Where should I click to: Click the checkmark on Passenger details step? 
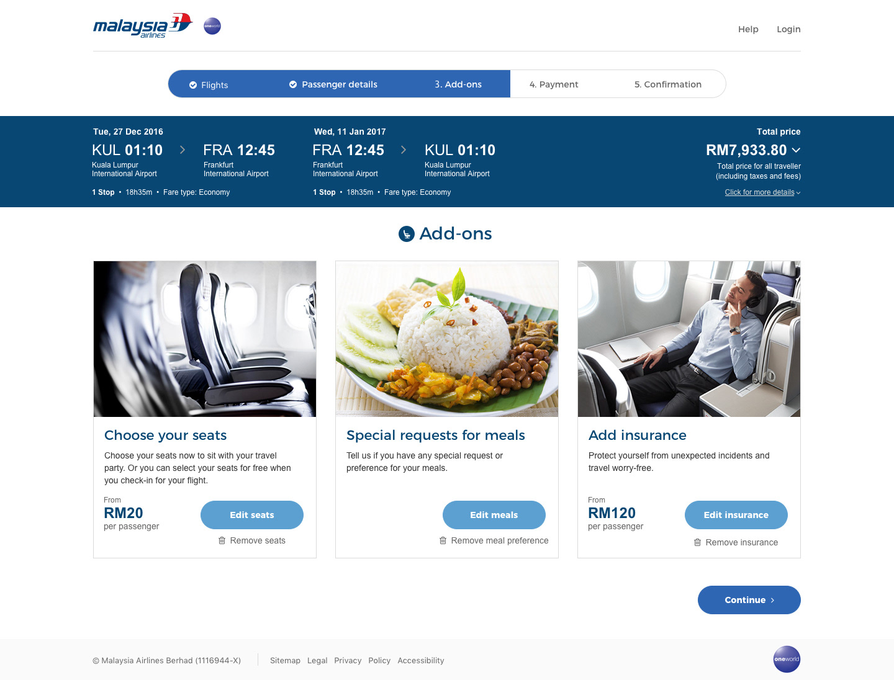coord(293,84)
